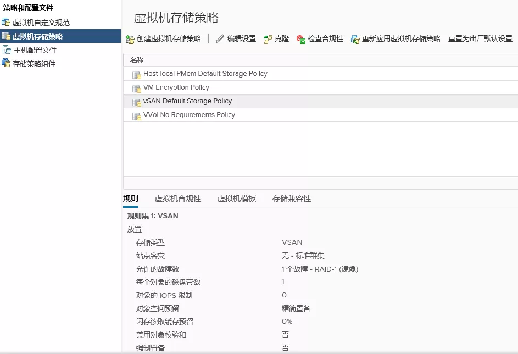Click the clone policy icon
Image resolution: width=518 pixels, height=354 pixels.
[x=268, y=39]
